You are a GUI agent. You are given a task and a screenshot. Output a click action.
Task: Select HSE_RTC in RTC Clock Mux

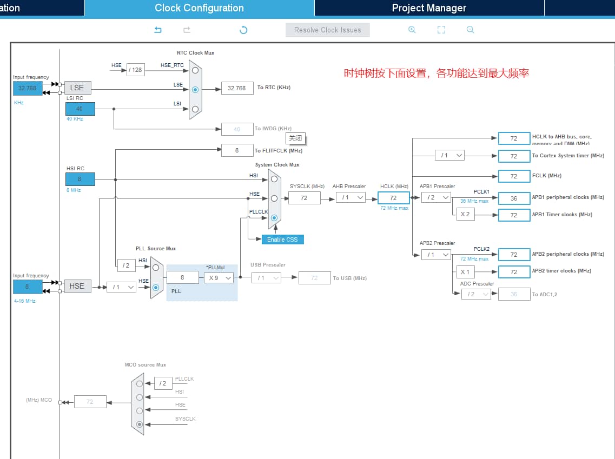point(195,70)
